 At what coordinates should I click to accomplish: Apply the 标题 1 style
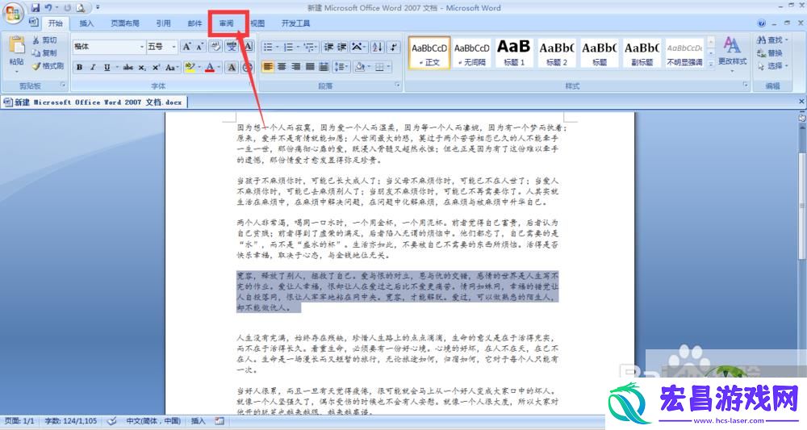coord(513,52)
